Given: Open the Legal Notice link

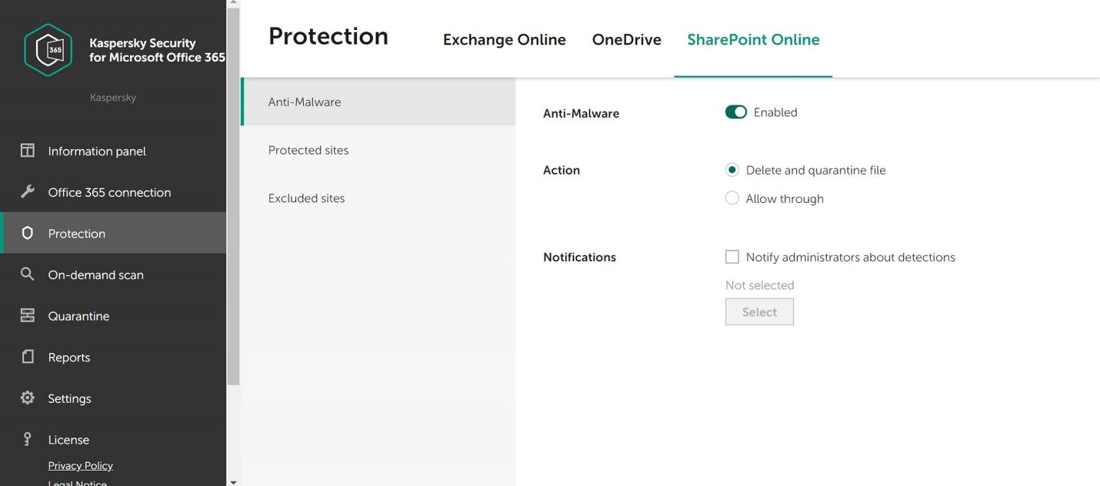Looking at the screenshot, I should click(78, 482).
